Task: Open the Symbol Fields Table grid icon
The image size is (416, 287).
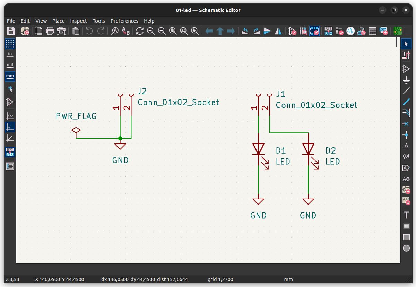Action: pos(373,31)
